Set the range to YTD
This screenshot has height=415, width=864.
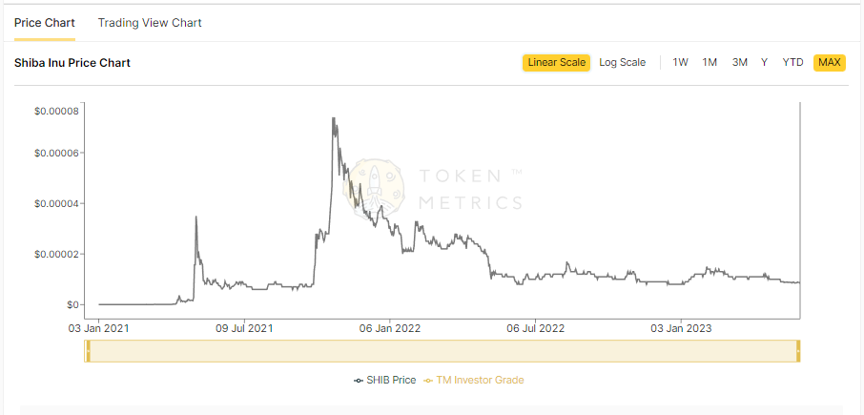pos(792,63)
